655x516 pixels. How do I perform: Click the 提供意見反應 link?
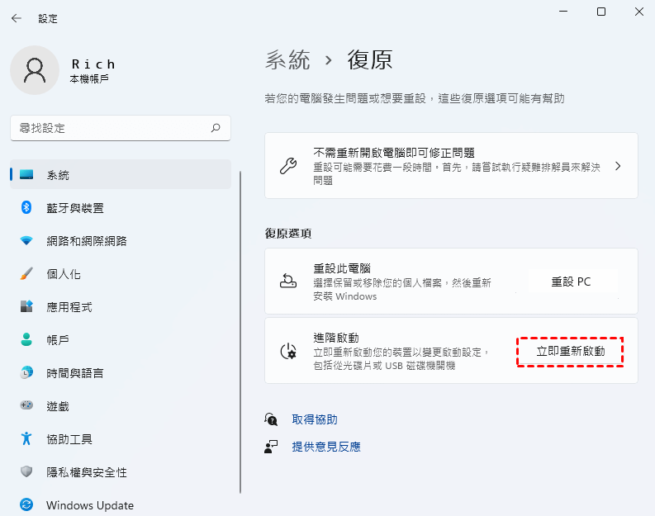click(x=326, y=447)
